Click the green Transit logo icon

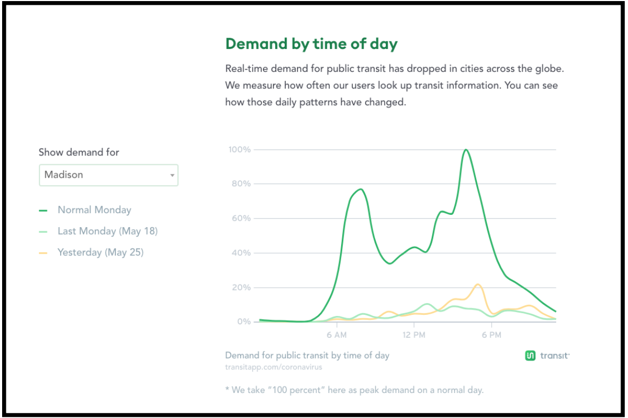click(x=530, y=356)
